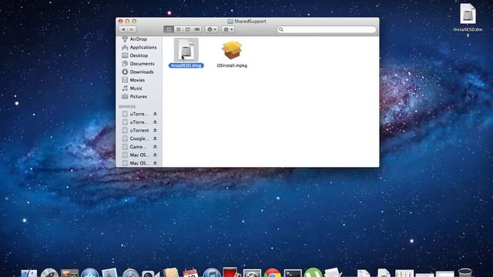Go back in the Finder window
The height and width of the screenshot is (277, 493).
coord(123,29)
